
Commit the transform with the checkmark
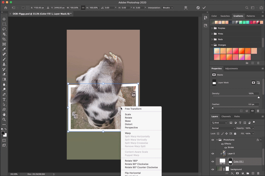(x=204, y=8)
